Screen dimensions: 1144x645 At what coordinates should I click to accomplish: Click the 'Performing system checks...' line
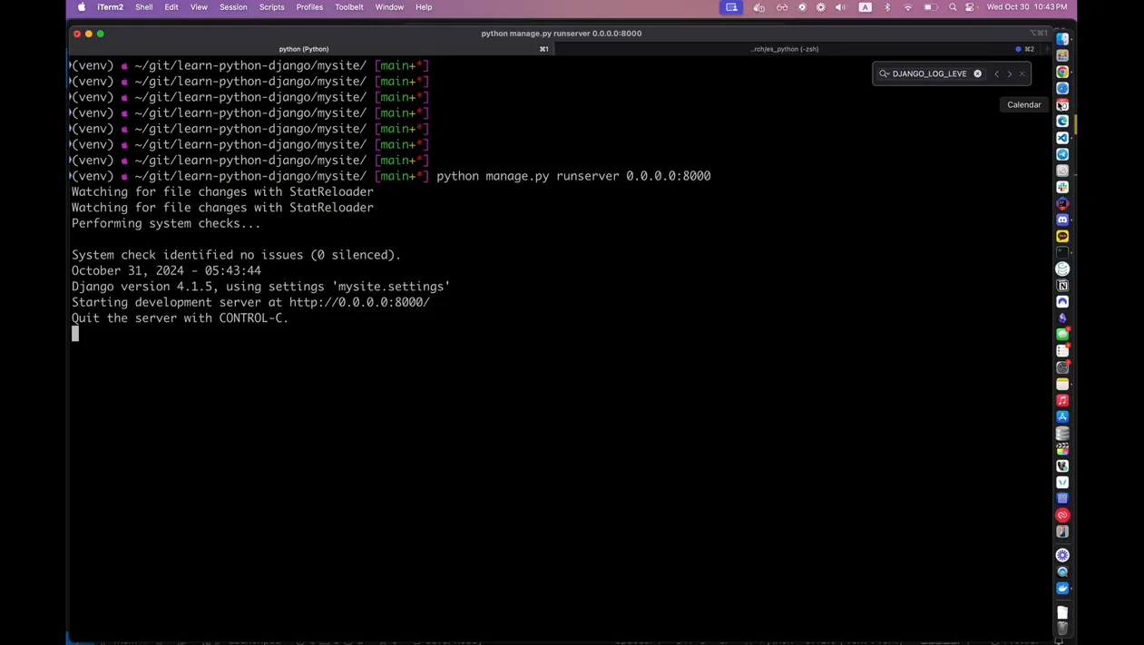166,223
